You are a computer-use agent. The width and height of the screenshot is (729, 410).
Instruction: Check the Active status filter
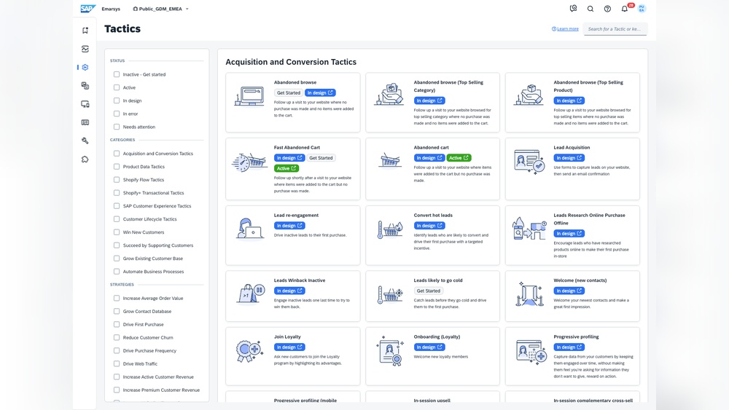(x=117, y=87)
